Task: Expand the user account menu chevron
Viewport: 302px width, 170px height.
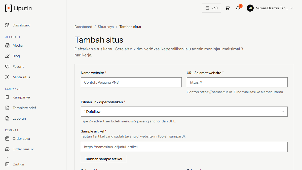Action: (x=292, y=8)
